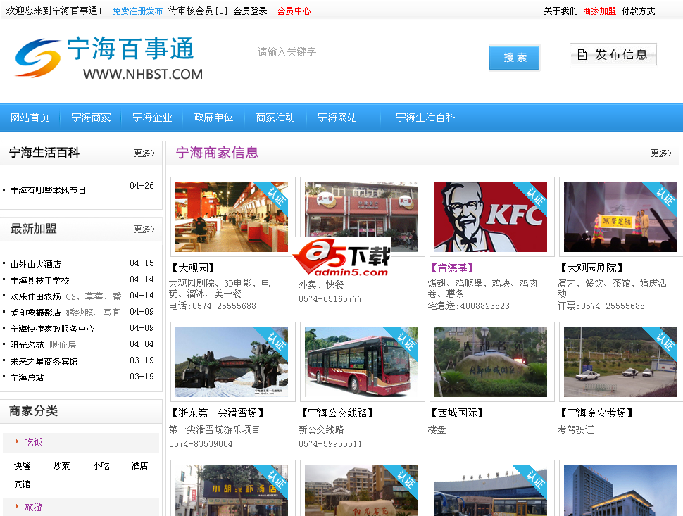Open the 宁海商家 navigation menu item
The width and height of the screenshot is (683, 516).
click(x=91, y=118)
